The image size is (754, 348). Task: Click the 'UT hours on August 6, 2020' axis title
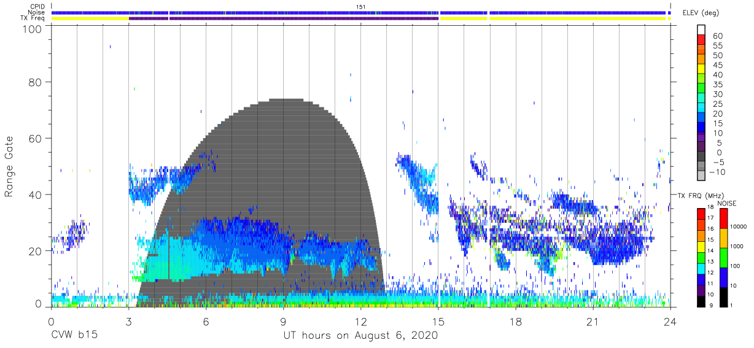click(x=360, y=336)
